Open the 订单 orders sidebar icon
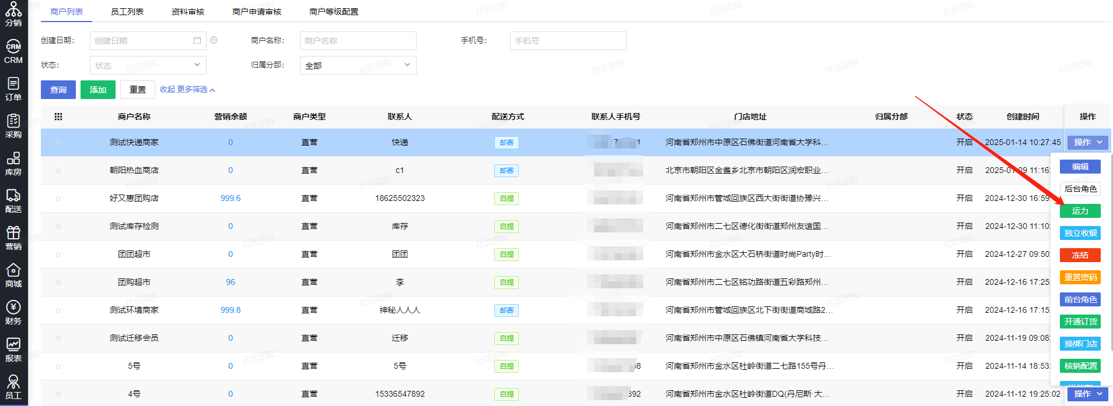Screen dimensions: 1113x406 13,89
